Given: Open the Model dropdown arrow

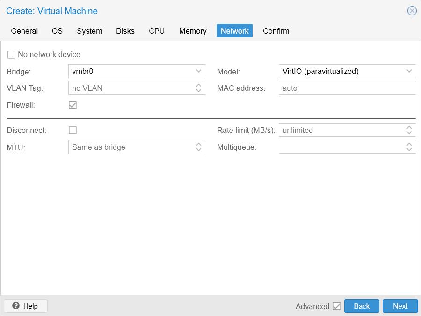Looking at the screenshot, I should 409,71.
